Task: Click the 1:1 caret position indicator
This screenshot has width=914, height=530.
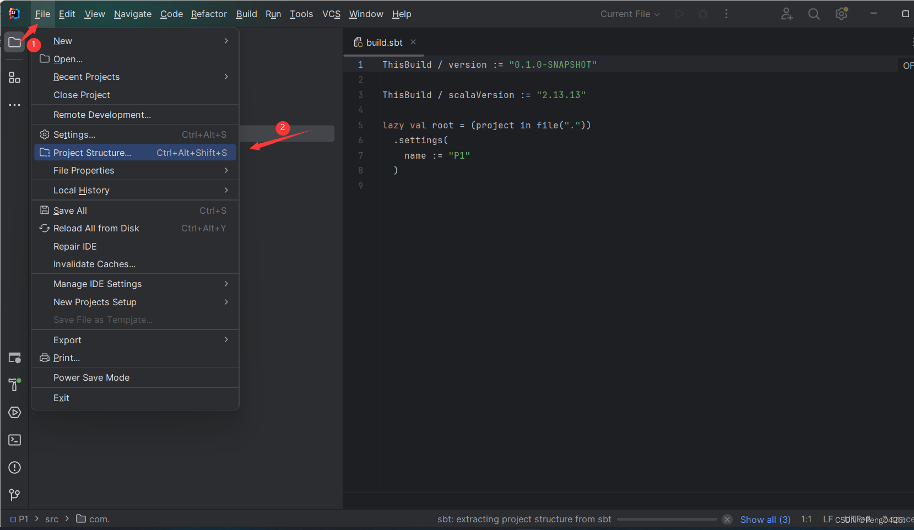Action: click(x=806, y=519)
